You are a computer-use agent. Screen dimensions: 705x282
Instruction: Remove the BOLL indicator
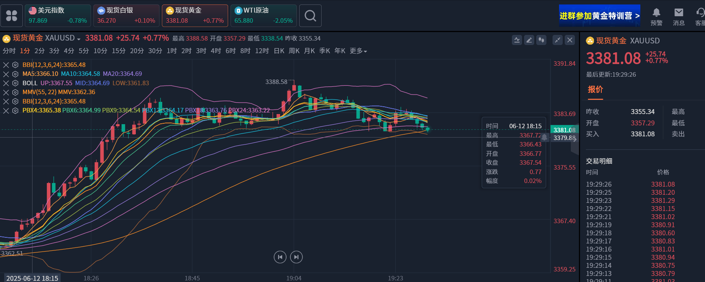(6, 83)
